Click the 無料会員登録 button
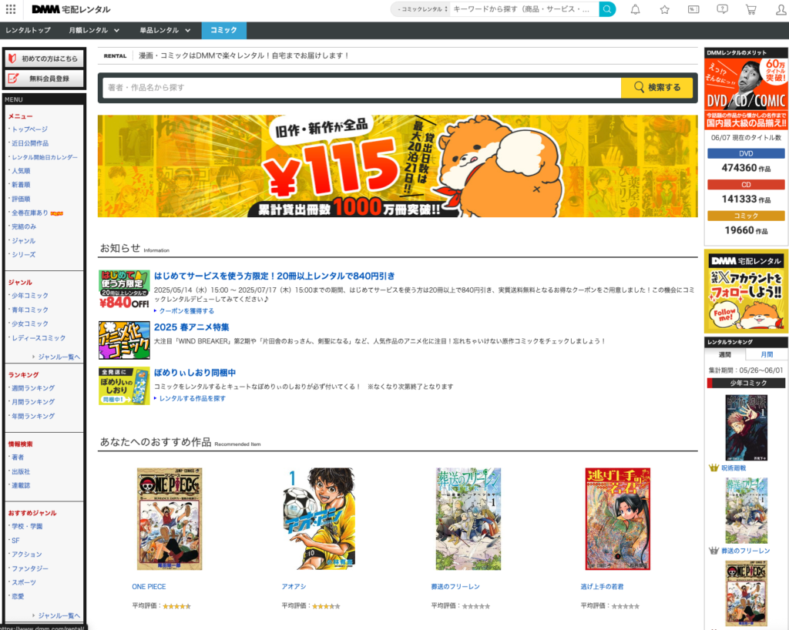789x630 pixels. pyautogui.click(x=44, y=79)
